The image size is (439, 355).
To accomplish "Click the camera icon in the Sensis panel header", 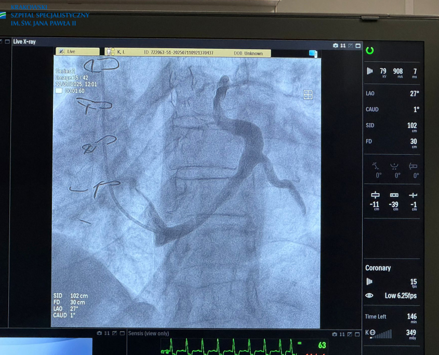I will [335, 334].
